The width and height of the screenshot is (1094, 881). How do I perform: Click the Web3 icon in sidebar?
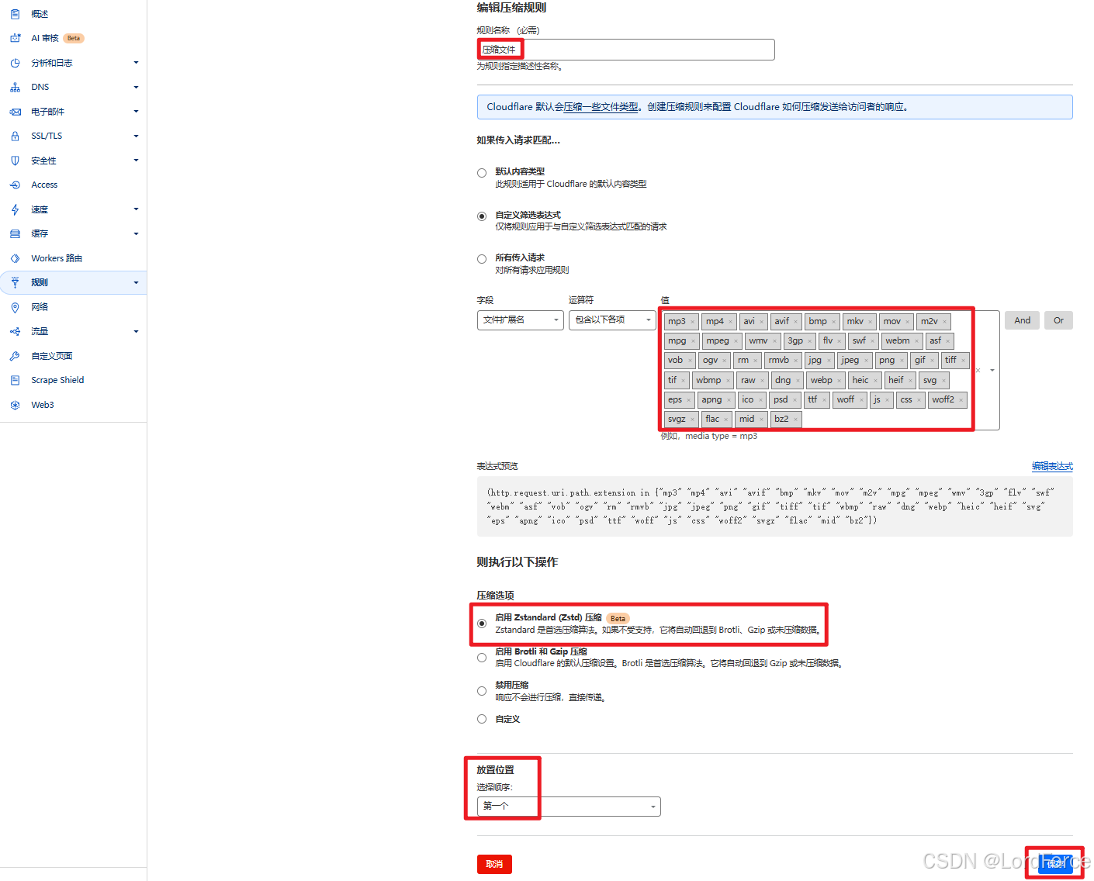[x=15, y=405]
